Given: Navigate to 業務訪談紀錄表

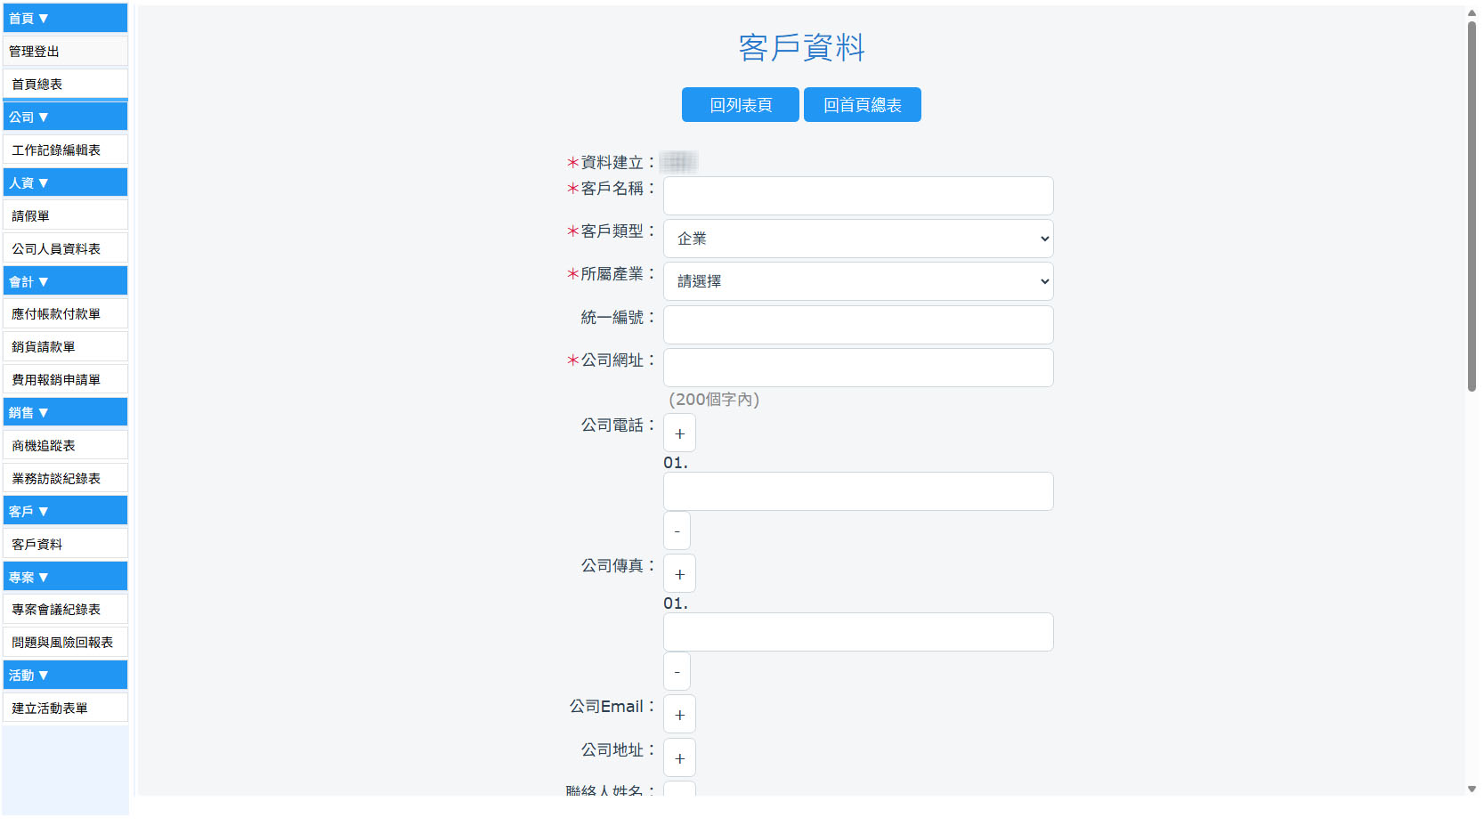Looking at the screenshot, I should point(65,478).
